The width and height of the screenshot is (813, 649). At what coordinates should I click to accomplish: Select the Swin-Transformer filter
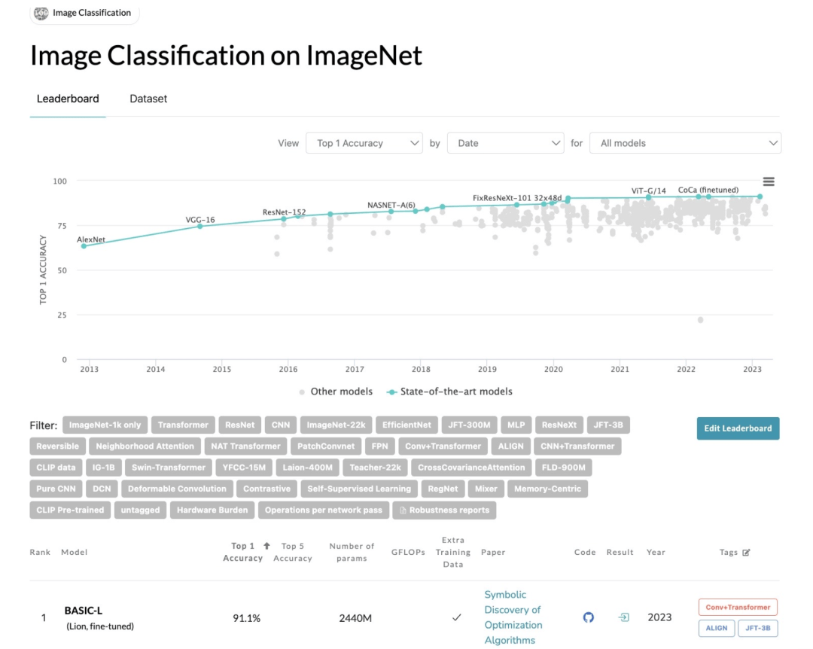pyautogui.click(x=169, y=468)
